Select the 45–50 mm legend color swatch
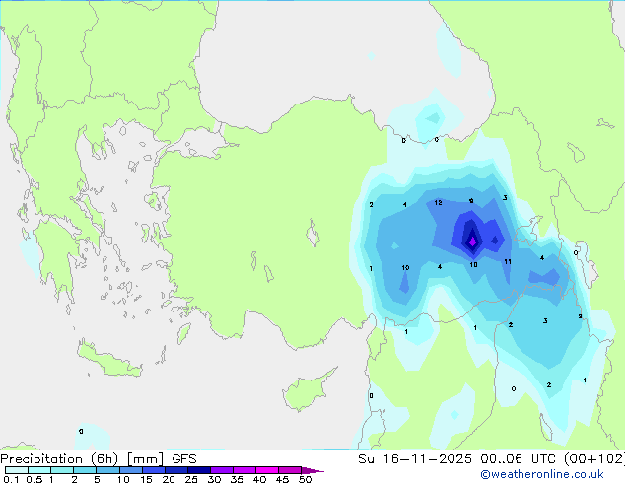625x483 pixels. pos(290,470)
